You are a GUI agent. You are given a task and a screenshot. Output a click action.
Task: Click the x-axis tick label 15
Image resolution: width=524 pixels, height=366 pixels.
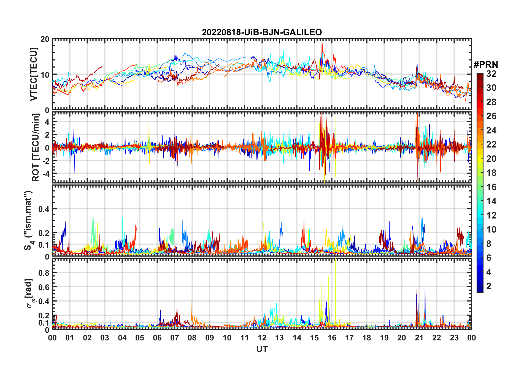coord(314,338)
